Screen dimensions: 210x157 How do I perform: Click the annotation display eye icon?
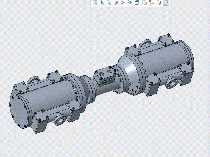(x=159, y=2)
